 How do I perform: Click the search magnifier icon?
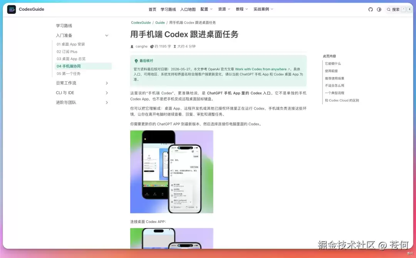point(389,9)
